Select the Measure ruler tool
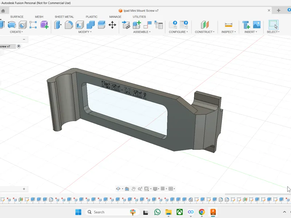The width and height of the screenshot is (291, 218). coord(228,25)
